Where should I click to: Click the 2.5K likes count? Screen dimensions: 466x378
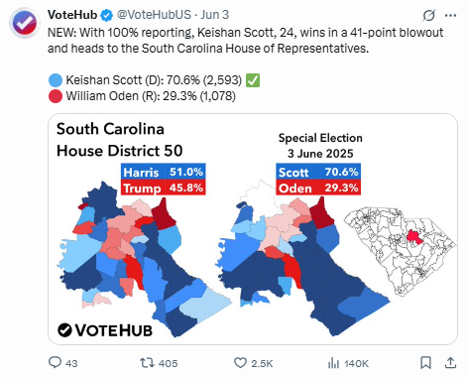pos(262,363)
